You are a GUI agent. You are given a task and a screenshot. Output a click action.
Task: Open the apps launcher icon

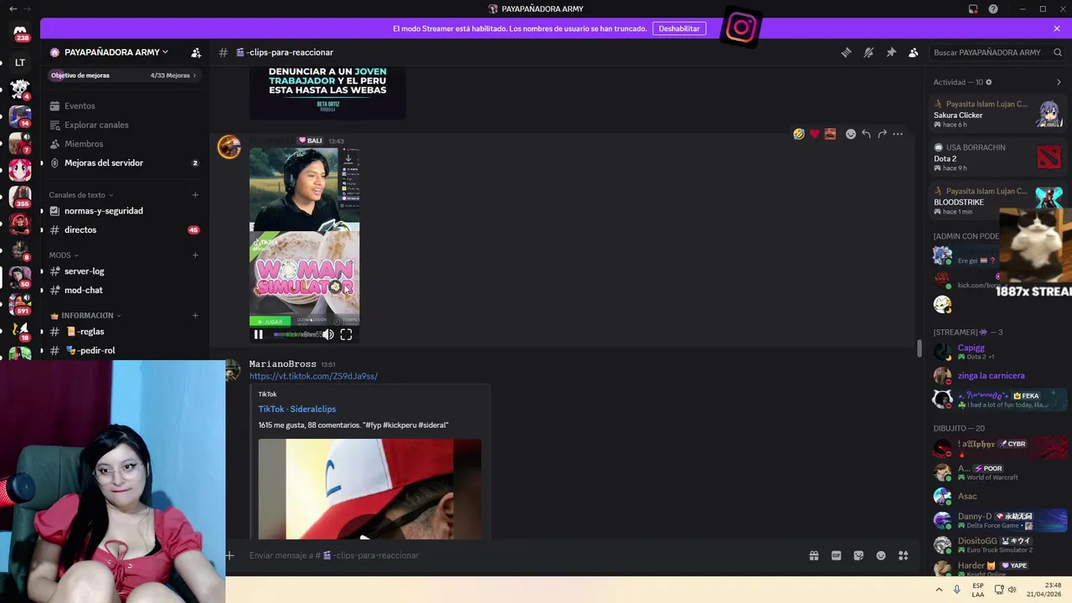904,555
